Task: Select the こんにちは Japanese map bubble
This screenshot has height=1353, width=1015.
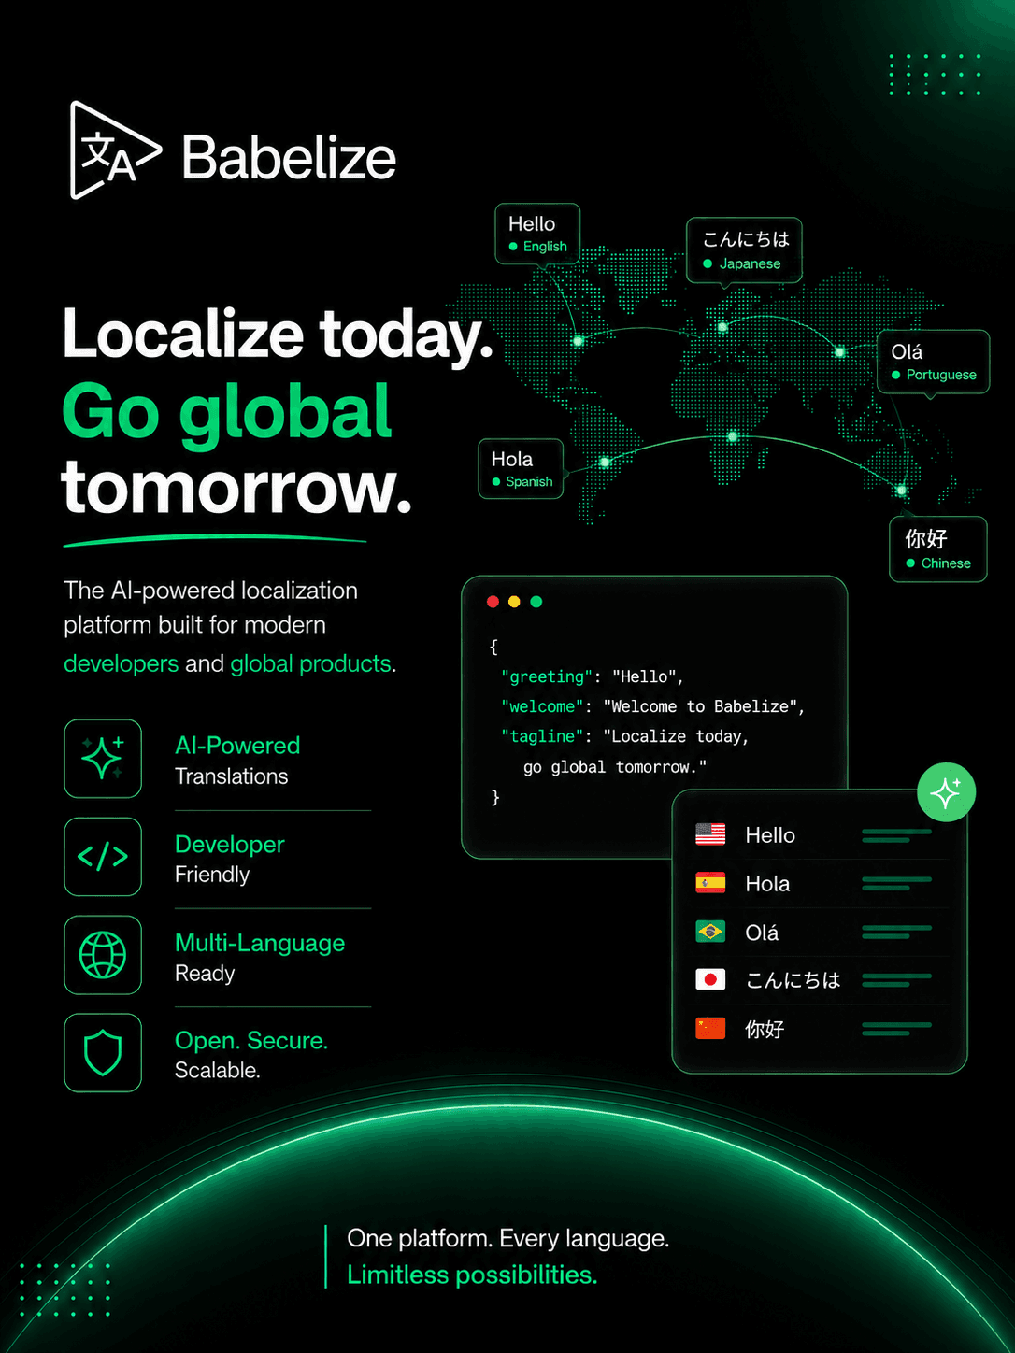Action: pyautogui.click(x=744, y=250)
